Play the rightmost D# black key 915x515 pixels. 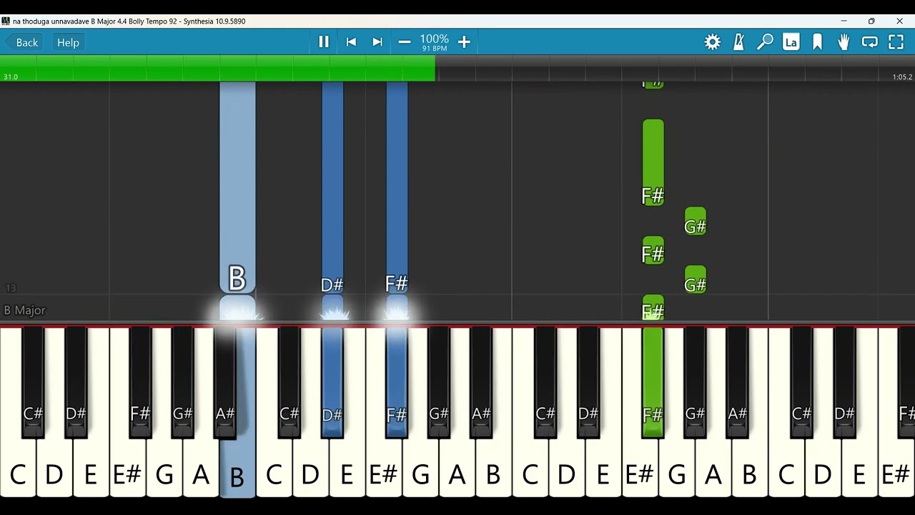click(x=844, y=383)
